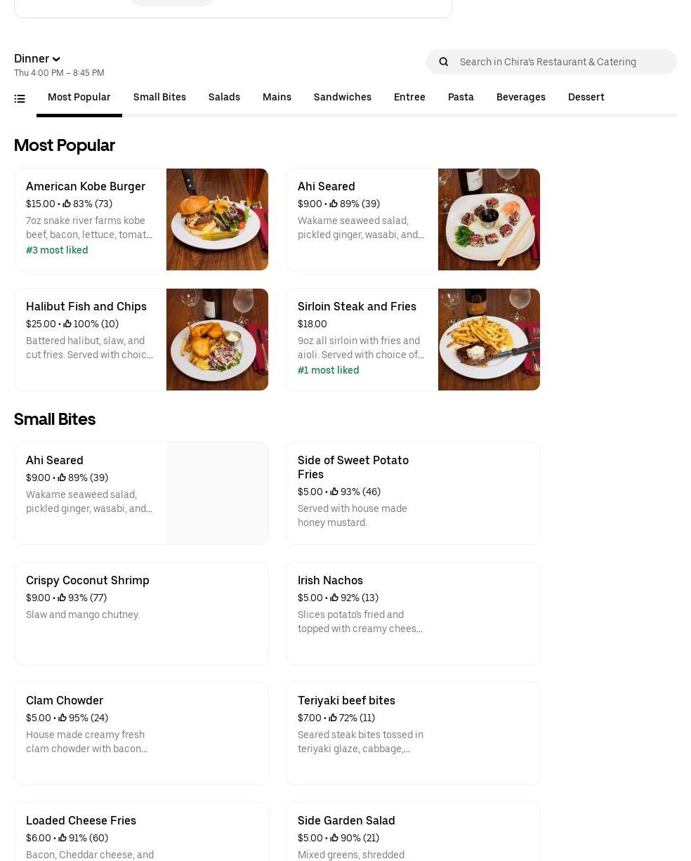Jump to the Dessert tab
The height and width of the screenshot is (861, 691).
(586, 98)
